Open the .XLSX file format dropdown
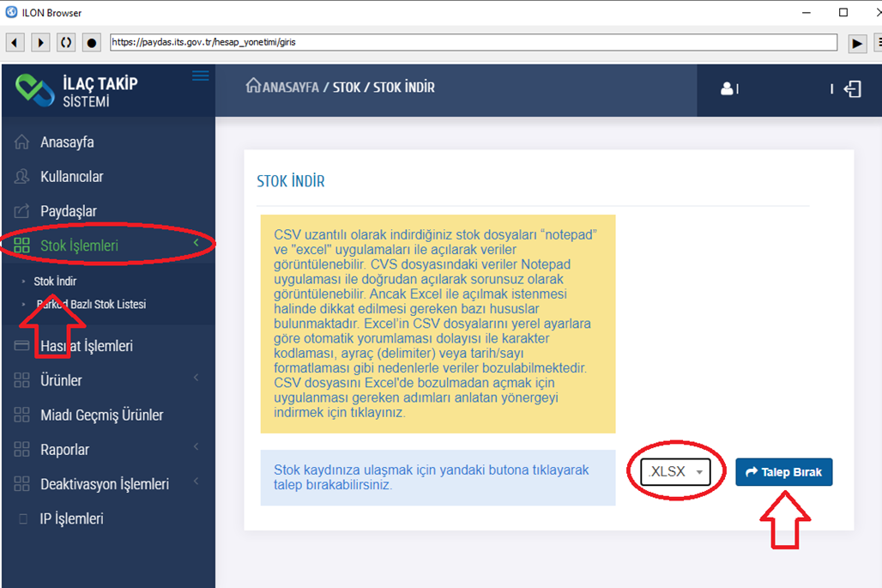The width and height of the screenshot is (882, 588). 675,472
